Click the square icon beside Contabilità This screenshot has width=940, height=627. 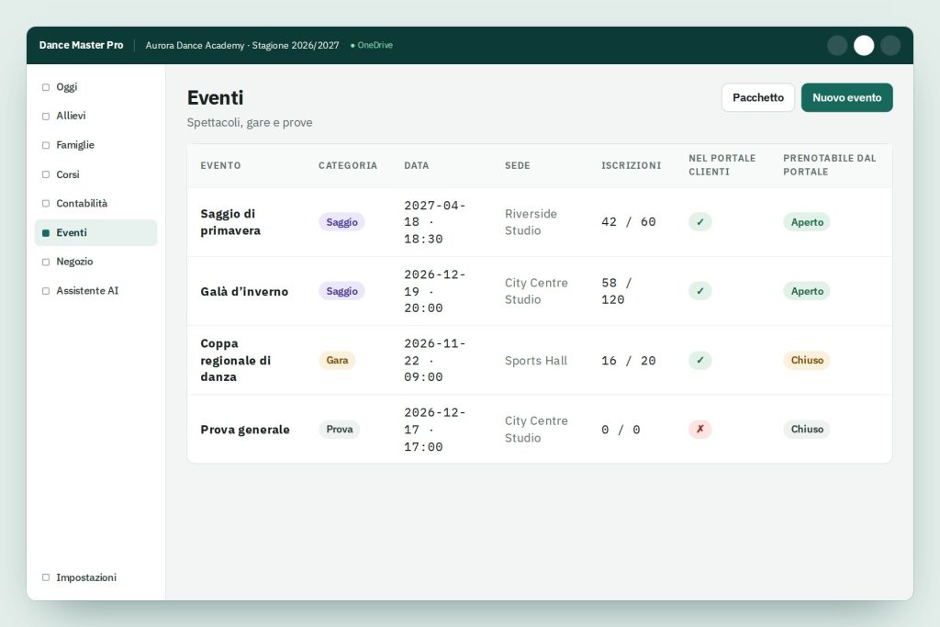[x=46, y=203]
